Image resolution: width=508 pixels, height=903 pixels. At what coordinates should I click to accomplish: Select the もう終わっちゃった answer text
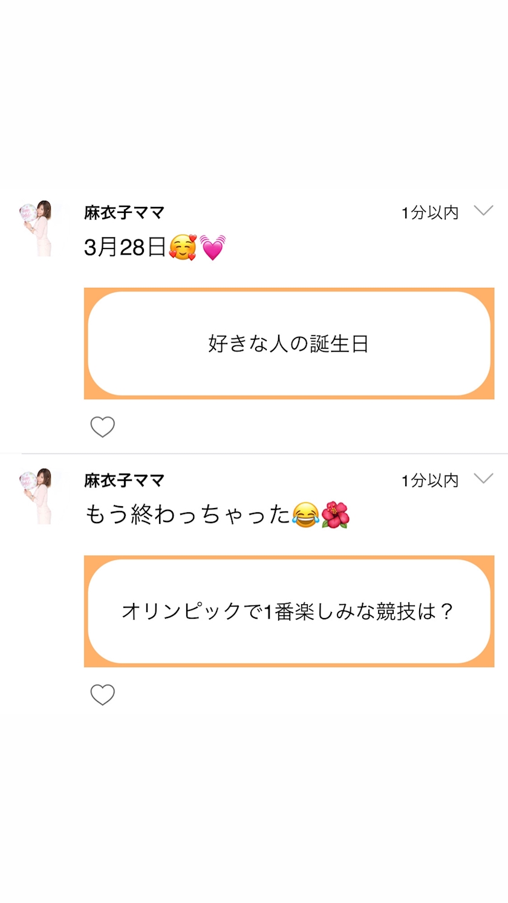point(187,515)
